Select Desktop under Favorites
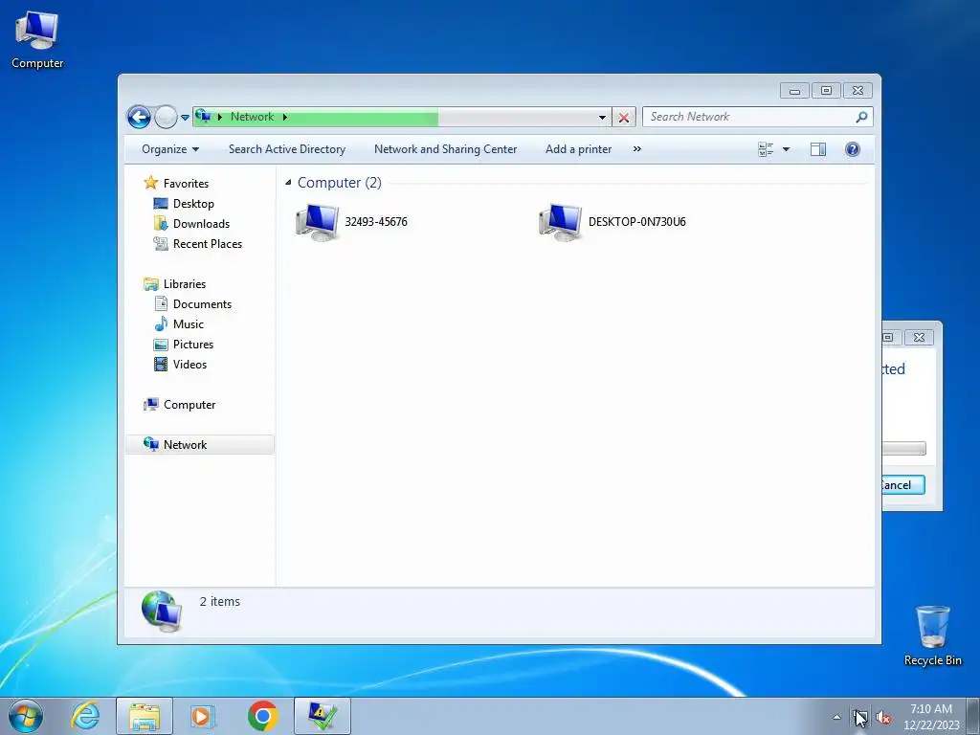980x735 pixels. tap(193, 204)
